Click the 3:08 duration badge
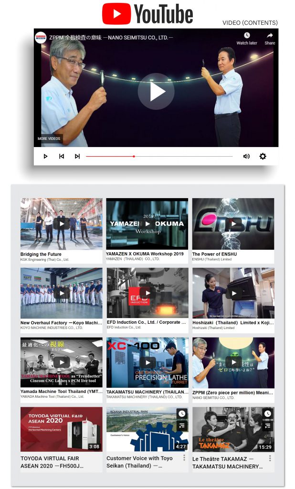 [94, 446]
